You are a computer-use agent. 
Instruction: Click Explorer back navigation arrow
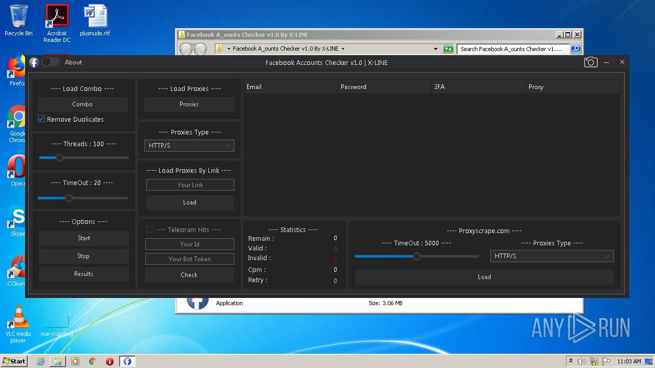pyautogui.click(x=186, y=49)
